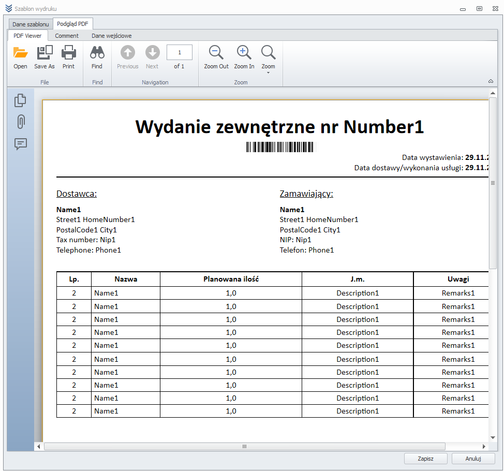Click the Telephone: Phone1 line
The image size is (504, 471).
[88, 250]
